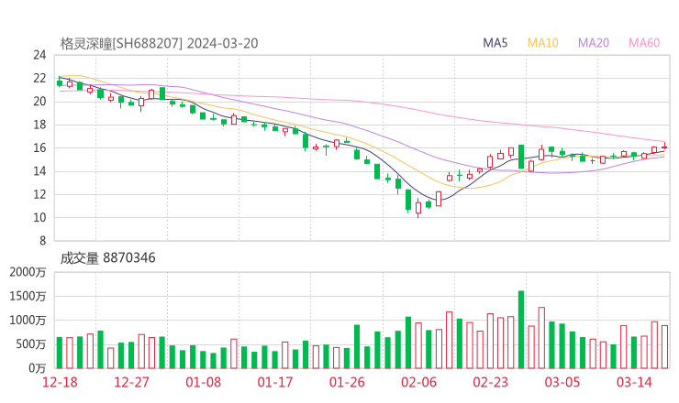Click the chart title 格灵深瞳[SH688207] 2024-03-20
The width and height of the screenshot is (679, 403).
[159, 44]
